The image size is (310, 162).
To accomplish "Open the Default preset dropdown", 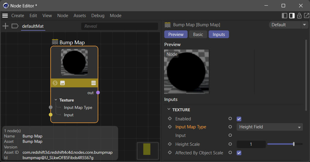I will coord(288,25).
